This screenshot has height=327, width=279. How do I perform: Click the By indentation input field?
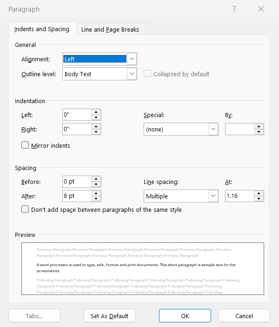coord(240,129)
